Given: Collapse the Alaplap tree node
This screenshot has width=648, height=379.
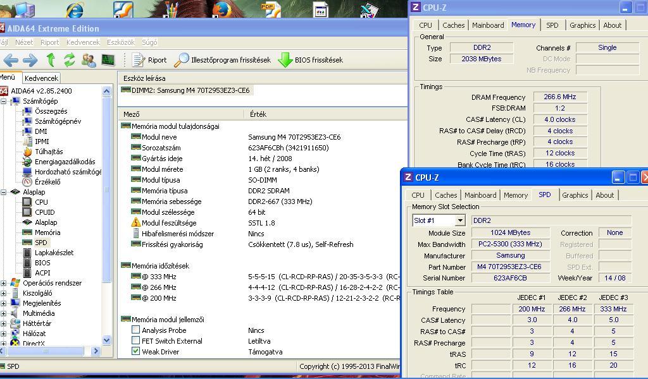Looking at the screenshot, I should [x=3, y=192].
